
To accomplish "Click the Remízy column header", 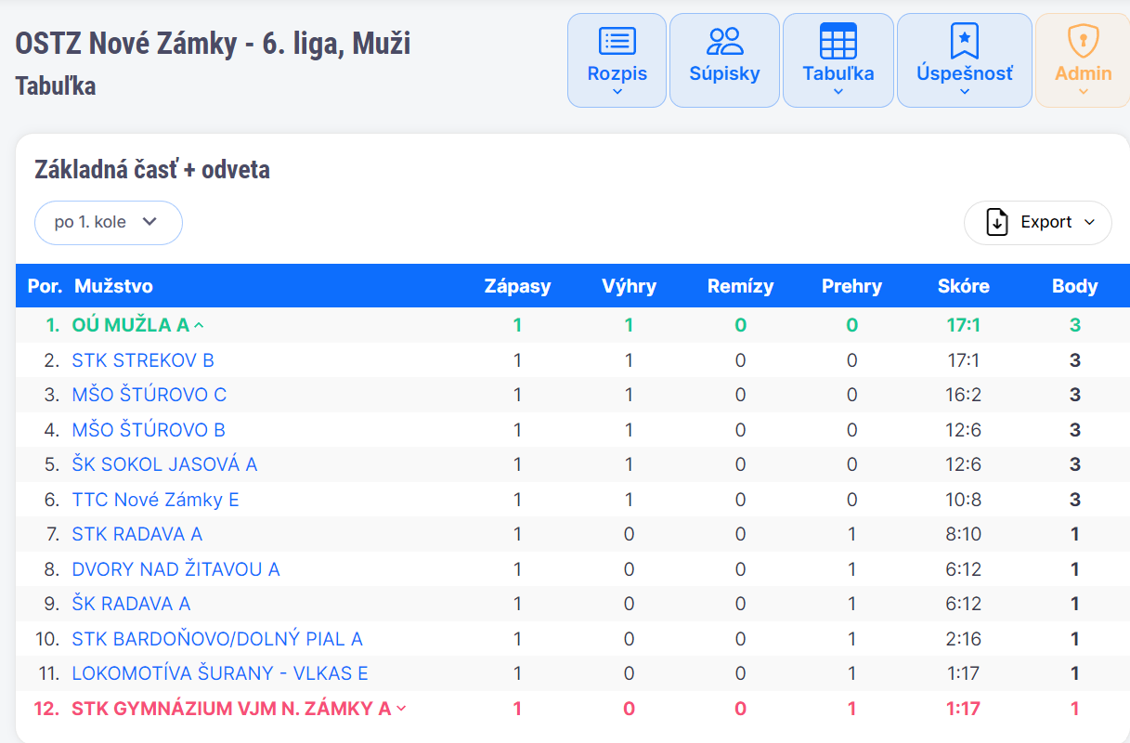I will 740,286.
